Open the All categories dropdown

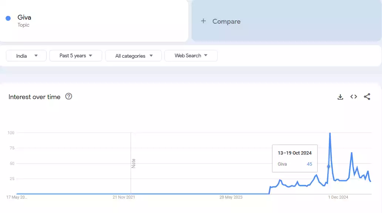pos(133,55)
